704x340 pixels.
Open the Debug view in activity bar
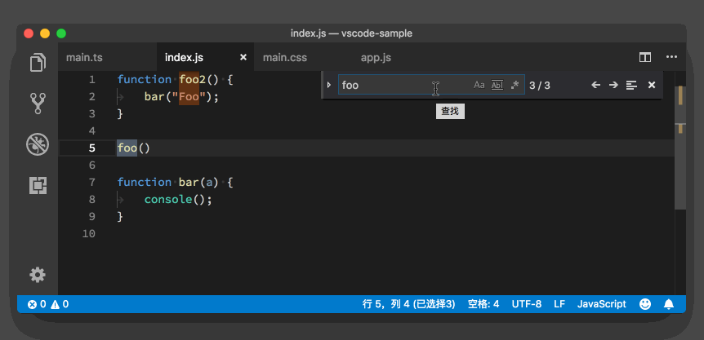[38, 144]
